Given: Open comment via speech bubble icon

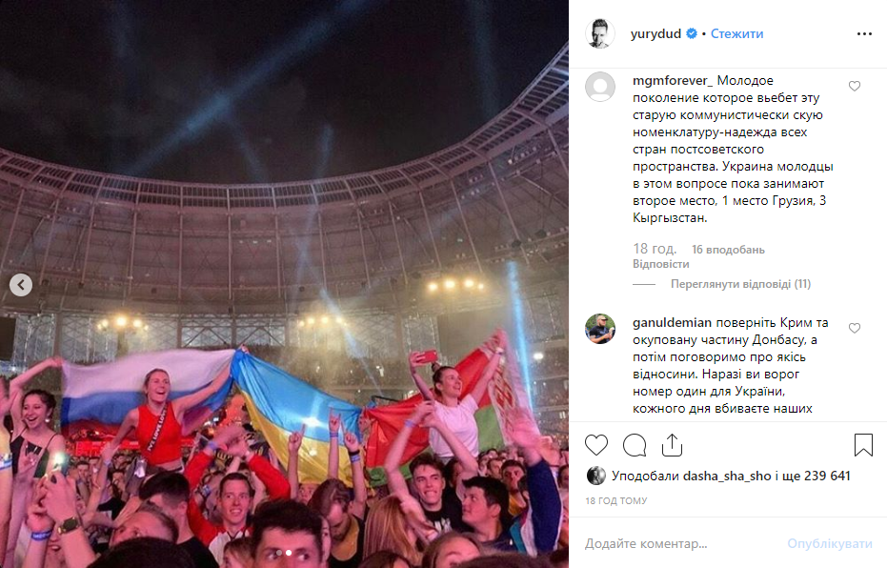Looking at the screenshot, I should tap(635, 445).
